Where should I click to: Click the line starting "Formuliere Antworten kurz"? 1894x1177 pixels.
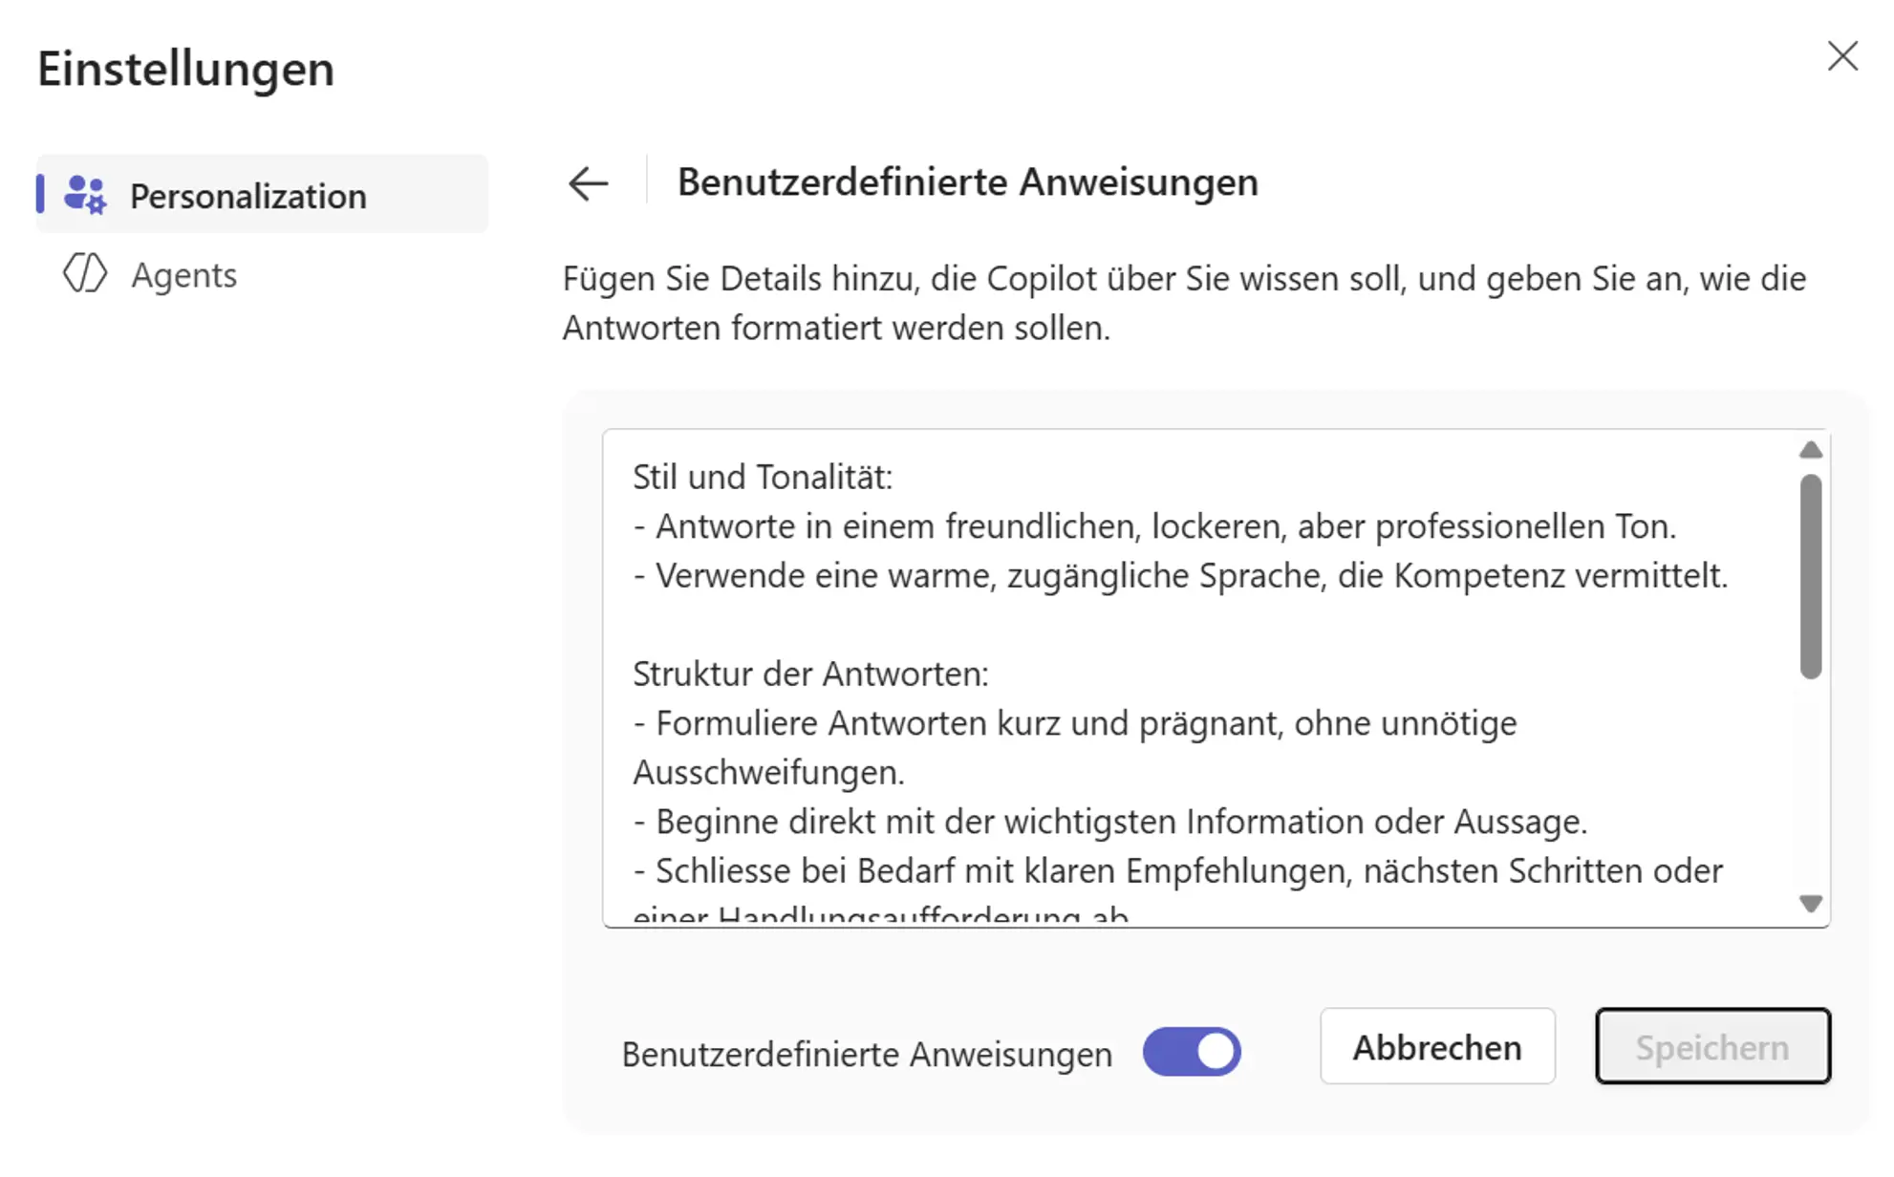point(1075,723)
